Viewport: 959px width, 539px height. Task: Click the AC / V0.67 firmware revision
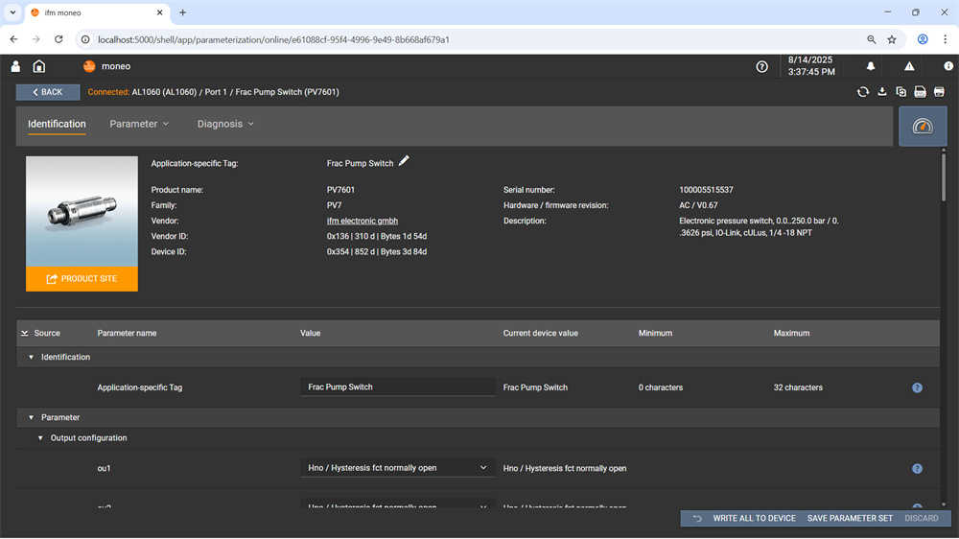pyautogui.click(x=698, y=205)
